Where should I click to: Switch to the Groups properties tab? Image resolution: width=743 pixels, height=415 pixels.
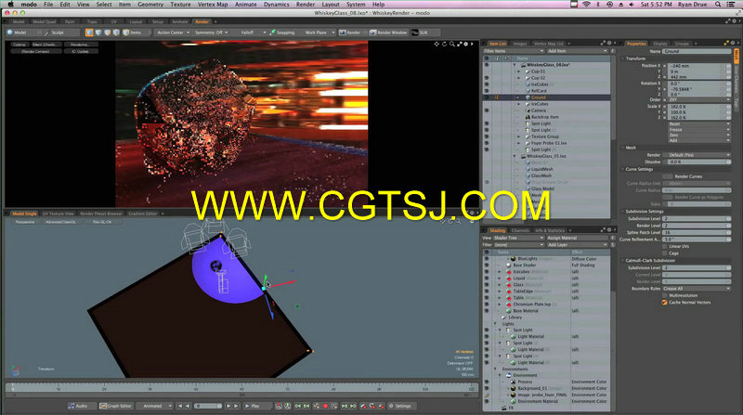[682, 44]
